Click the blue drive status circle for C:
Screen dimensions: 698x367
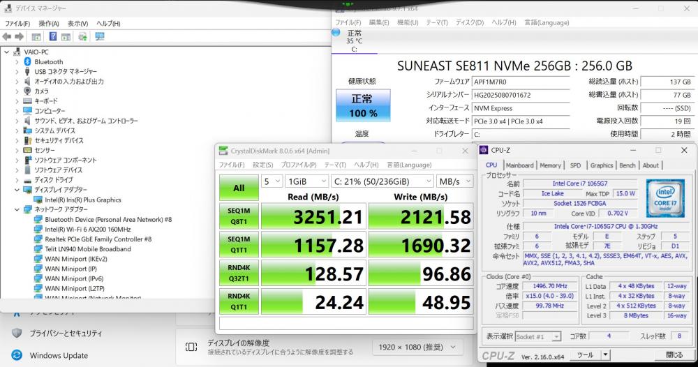(336, 32)
